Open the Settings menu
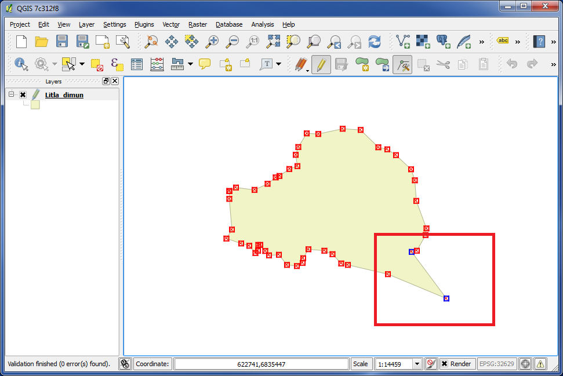Viewport: 563px width, 376px height. pyautogui.click(x=115, y=24)
